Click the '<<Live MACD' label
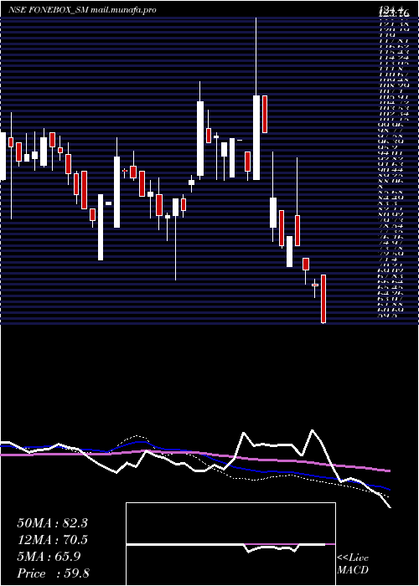Viewport: 419px width, 586px height. pyautogui.click(x=353, y=564)
